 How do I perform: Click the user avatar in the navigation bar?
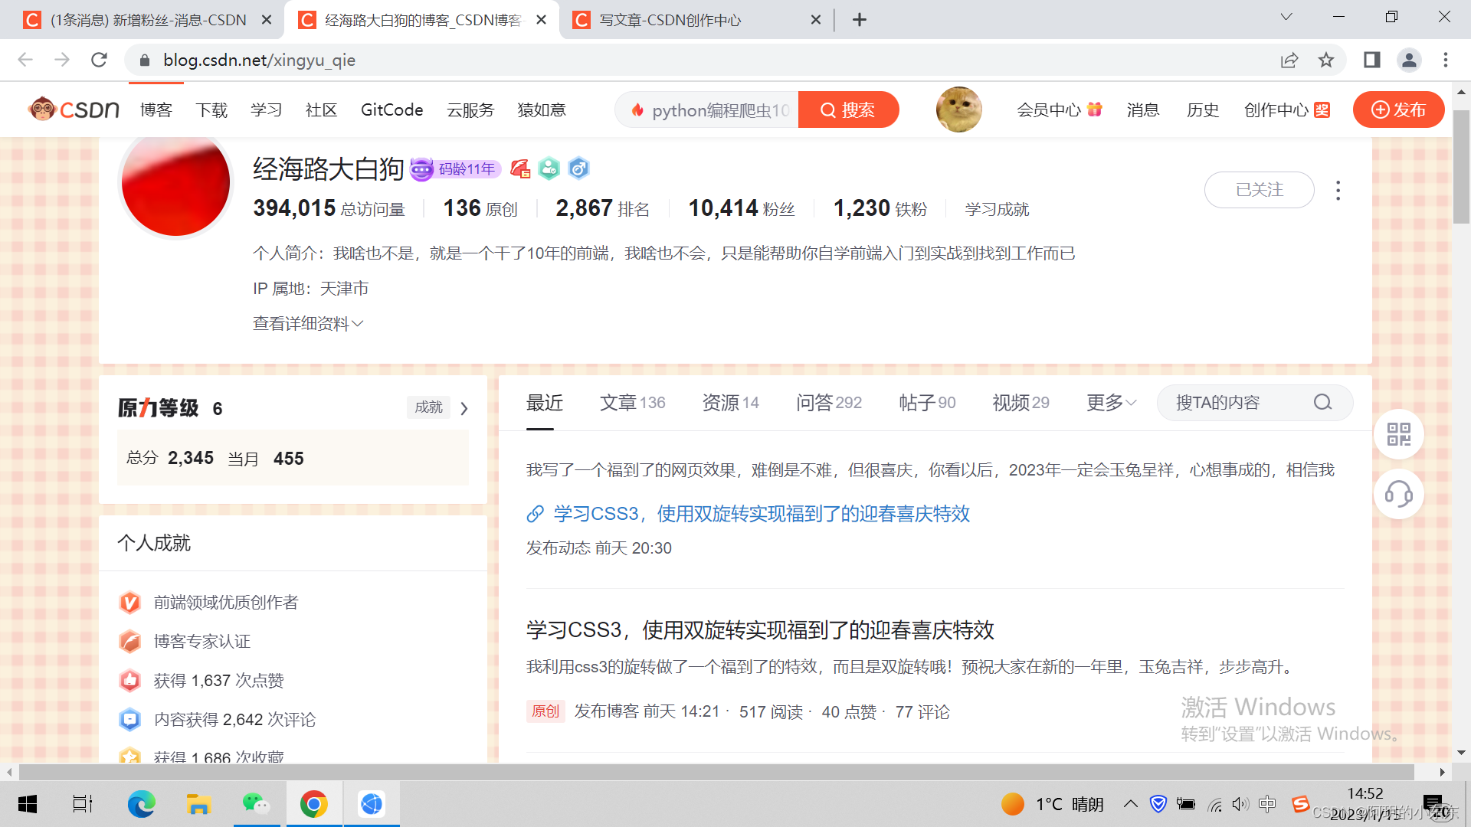click(x=958, y=110)
